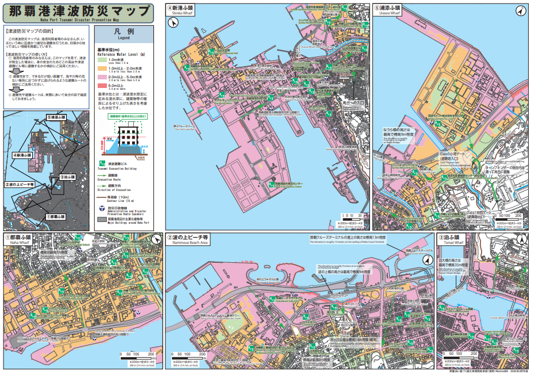The width and height of the screenshot is (535, 375).
Task: Click the compass icon on the Shinko Wharf map
Action: 172,22
